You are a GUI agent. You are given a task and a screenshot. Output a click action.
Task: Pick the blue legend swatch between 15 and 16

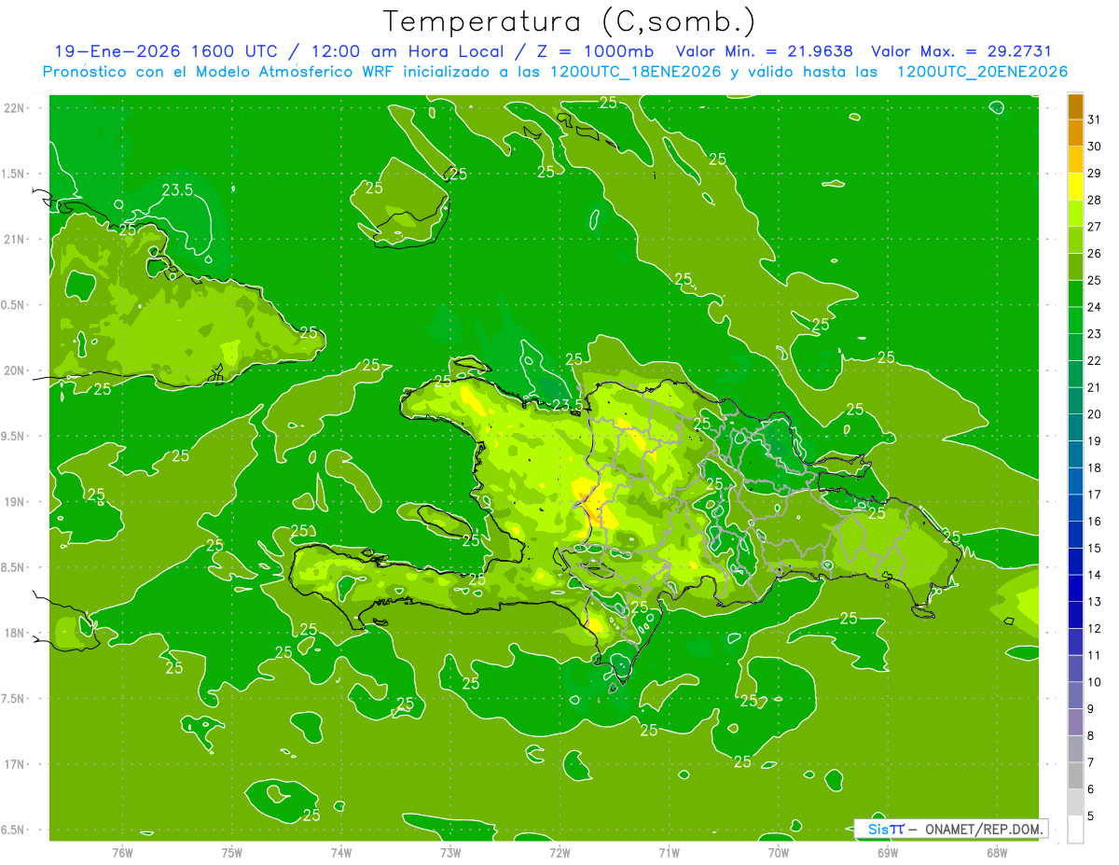point(1075,535)
